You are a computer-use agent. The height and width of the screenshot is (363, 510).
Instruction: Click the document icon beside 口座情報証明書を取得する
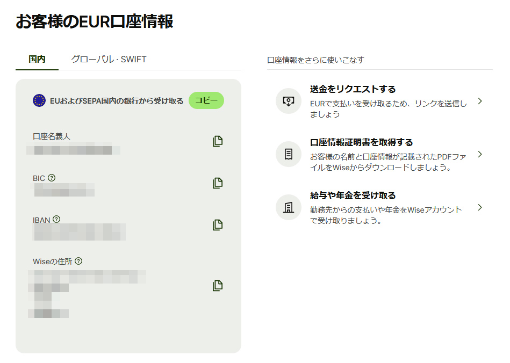pos(288,154)
